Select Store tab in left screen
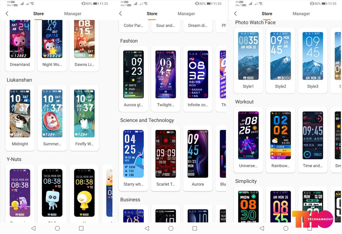Viewport: 342px width, 234px height. click(x=38, y=14)
